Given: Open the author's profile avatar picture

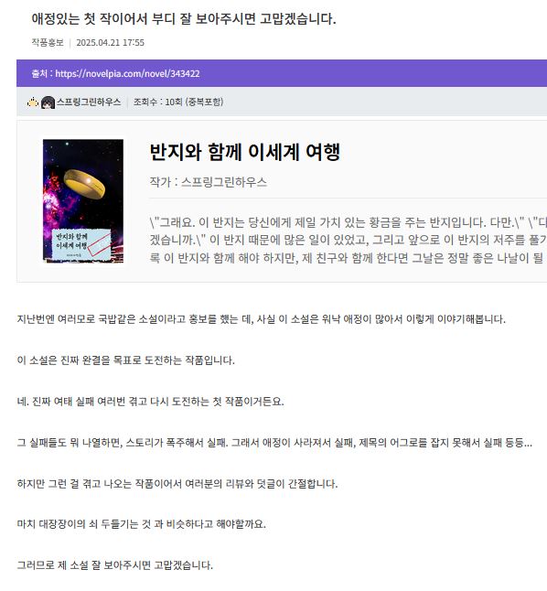Looking at the screenshot, I should click(48, 102).
